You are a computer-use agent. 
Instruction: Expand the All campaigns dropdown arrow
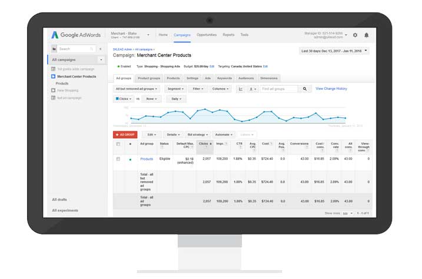[x=101, y=60]
